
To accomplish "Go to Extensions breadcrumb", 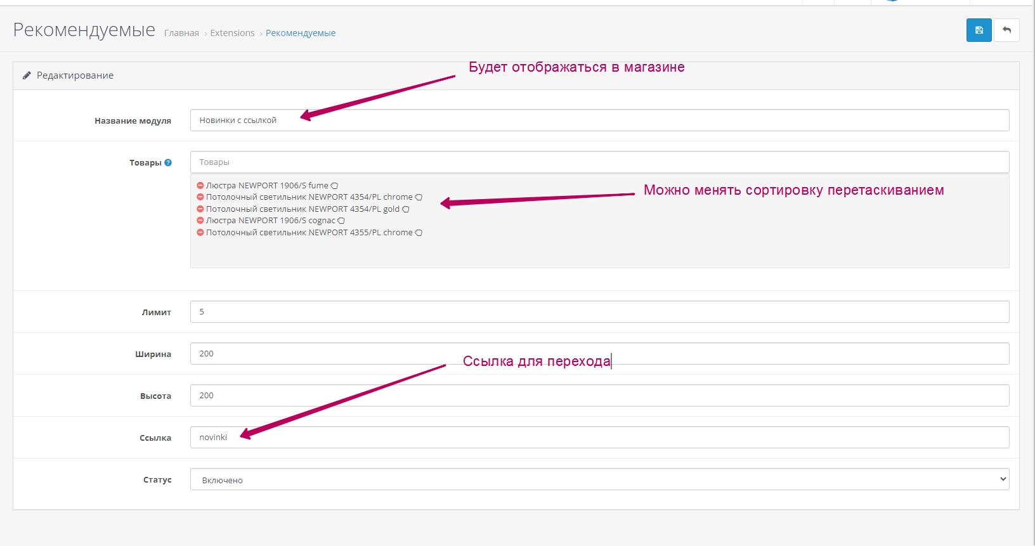I will [x=232, y=33].
